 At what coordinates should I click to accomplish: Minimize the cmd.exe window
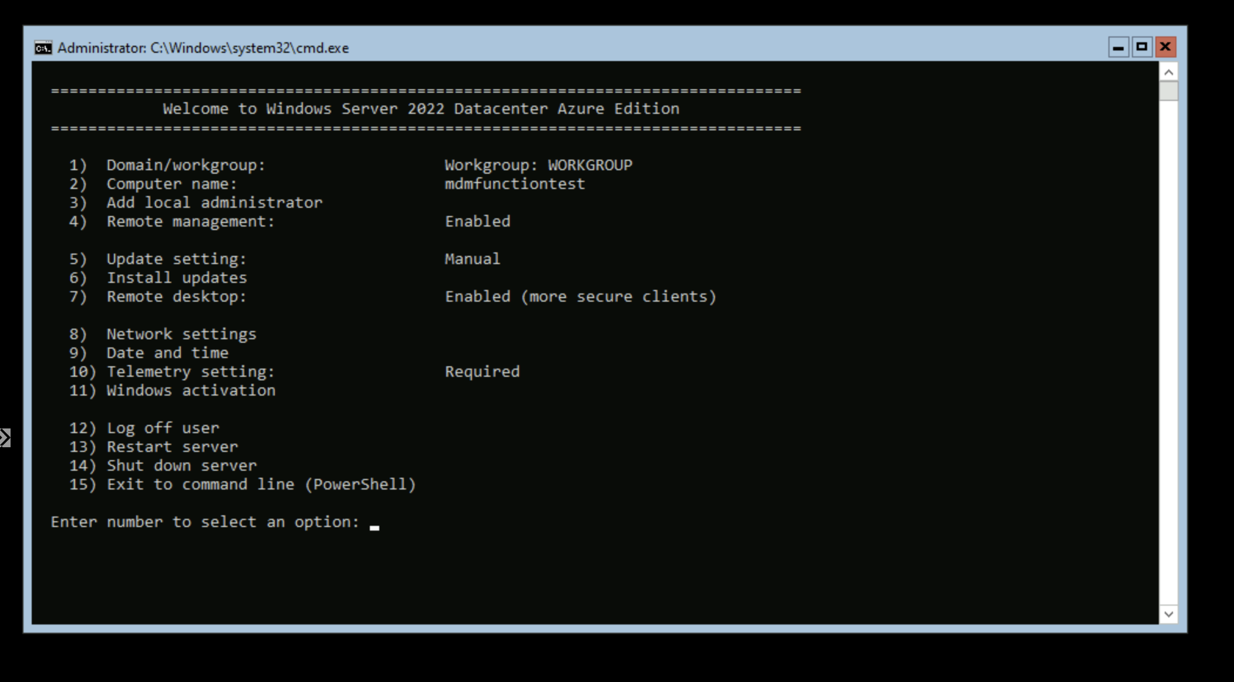coord(1118,47)
